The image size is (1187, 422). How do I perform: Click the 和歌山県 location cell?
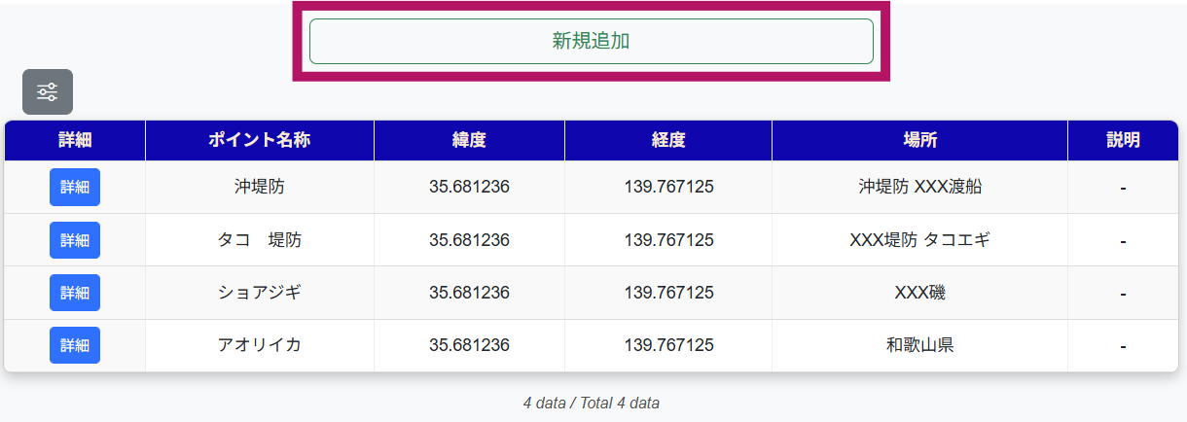(x=919, y=345)
